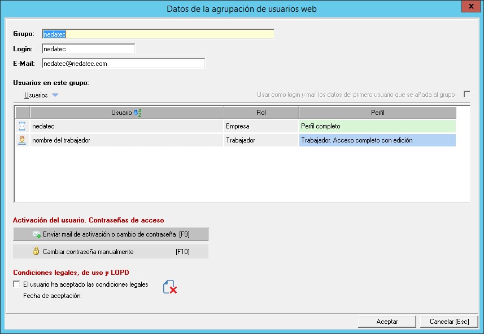Click the 'Empresa' role cell
Screen dimensions: 484x334
click(261, 126)
